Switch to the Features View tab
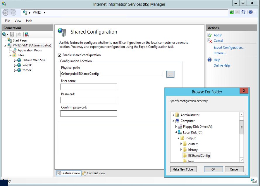The height and width of the screenshot is (186, 260). click(x=68, y=173)
